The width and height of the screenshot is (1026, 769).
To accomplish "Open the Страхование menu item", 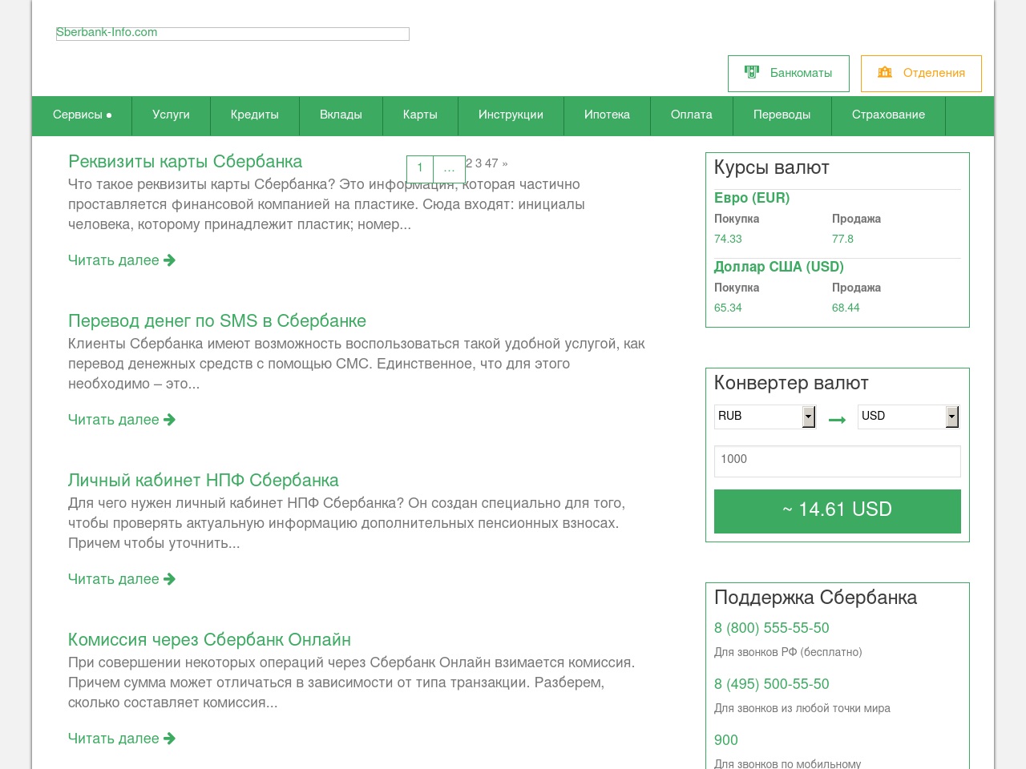I will (x=888, y=115).
